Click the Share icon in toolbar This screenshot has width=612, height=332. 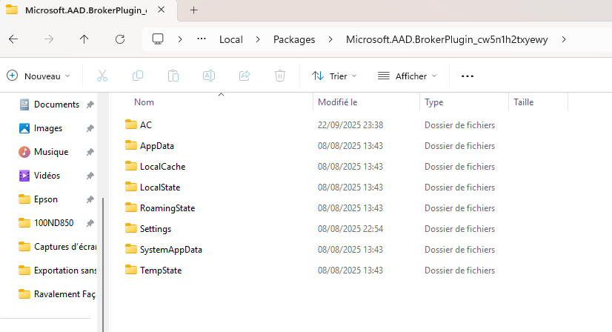coord(245,76)
